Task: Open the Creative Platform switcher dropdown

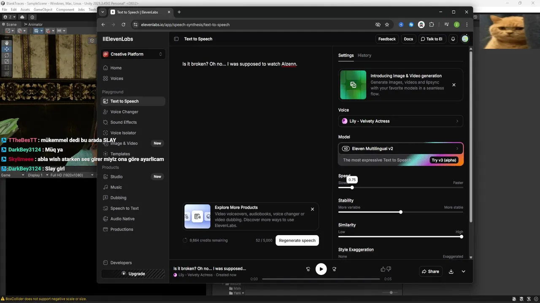Action: [x=133, y=54]
